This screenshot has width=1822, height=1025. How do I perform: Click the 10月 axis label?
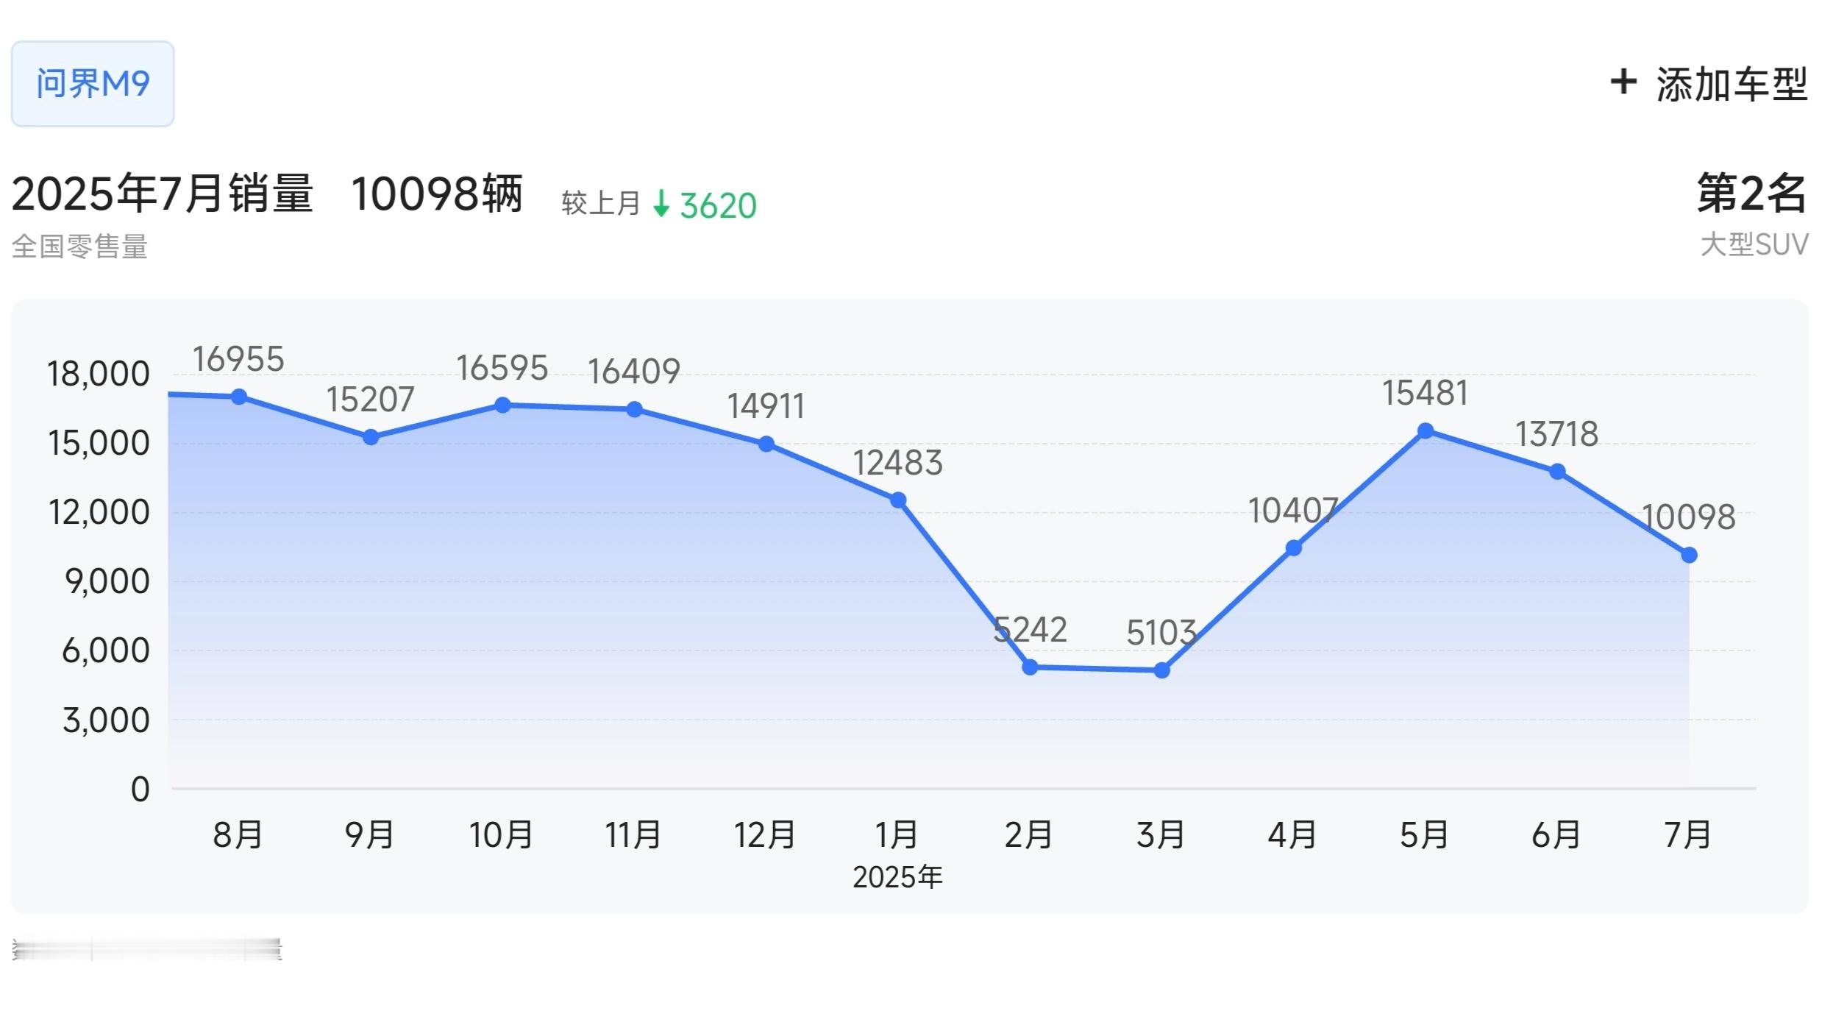coord(501,834)
